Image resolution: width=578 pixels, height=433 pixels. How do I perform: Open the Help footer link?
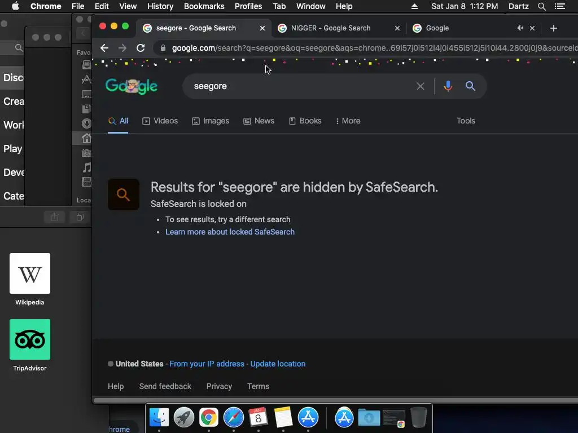point(116,386)
